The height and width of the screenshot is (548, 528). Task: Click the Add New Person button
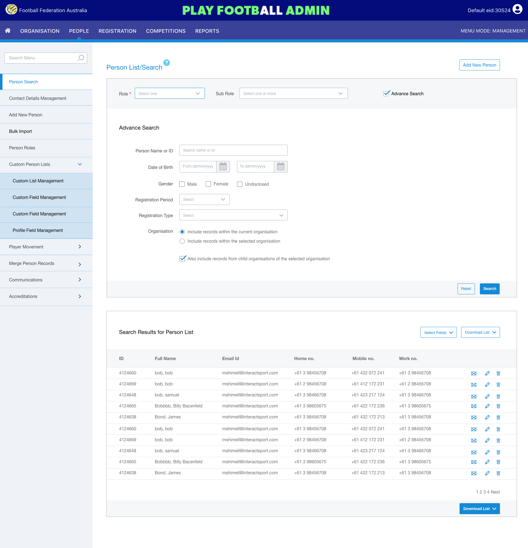(x=479, y=65)
